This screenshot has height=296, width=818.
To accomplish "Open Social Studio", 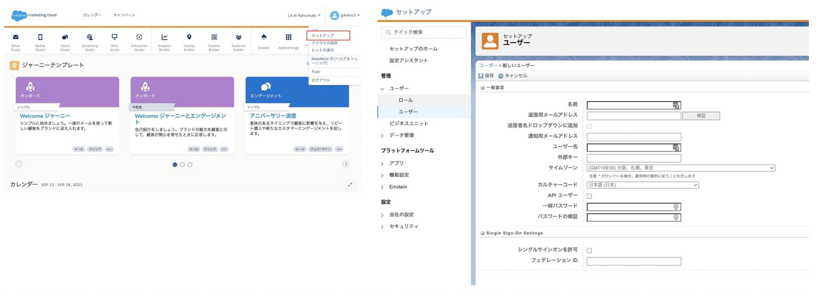I will 65,42.
